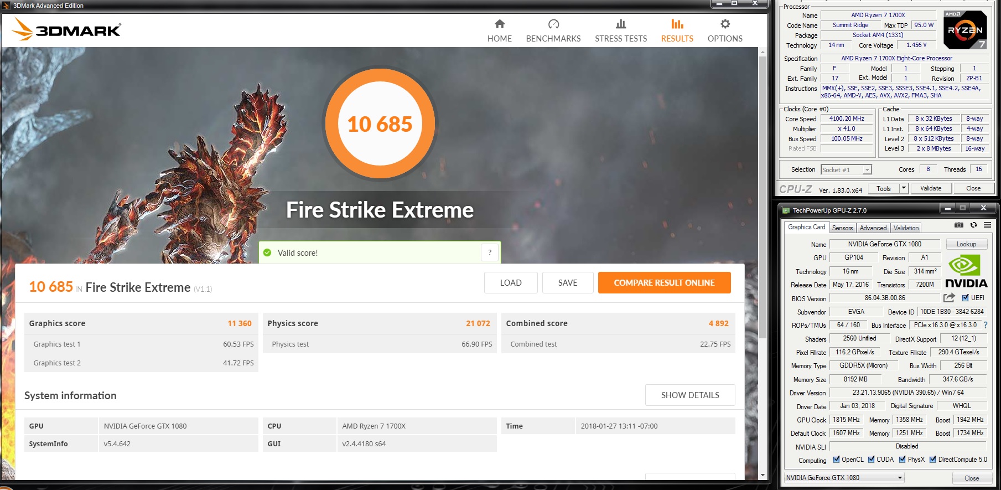Screen dimensions: 1001x490
Task: Click the Time value 2018-01-27 13:11
Action: 619,426
